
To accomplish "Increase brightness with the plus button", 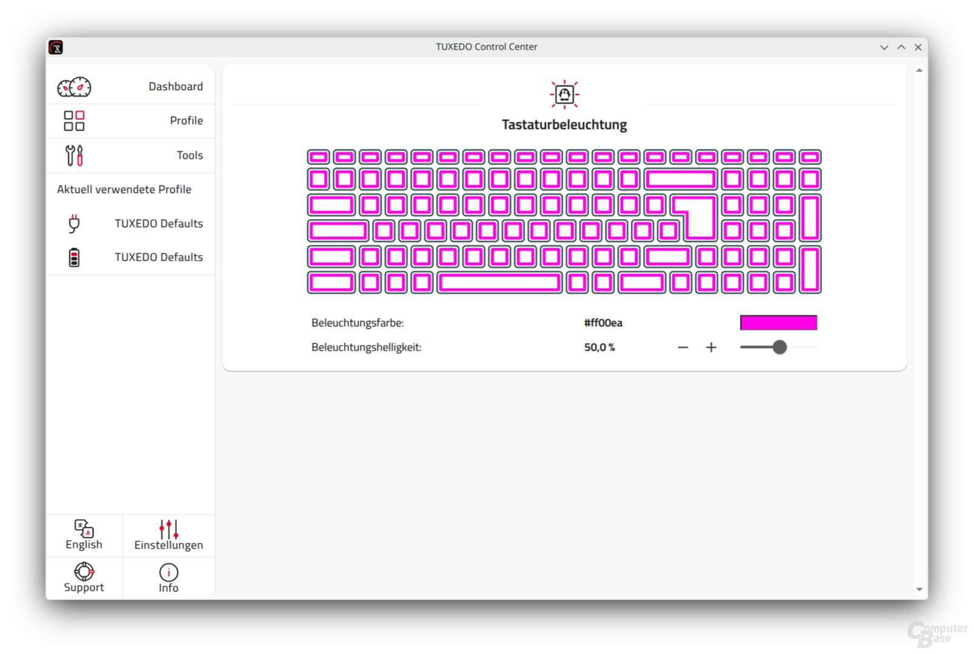I will pyautogui.click(x=711, y=347).
